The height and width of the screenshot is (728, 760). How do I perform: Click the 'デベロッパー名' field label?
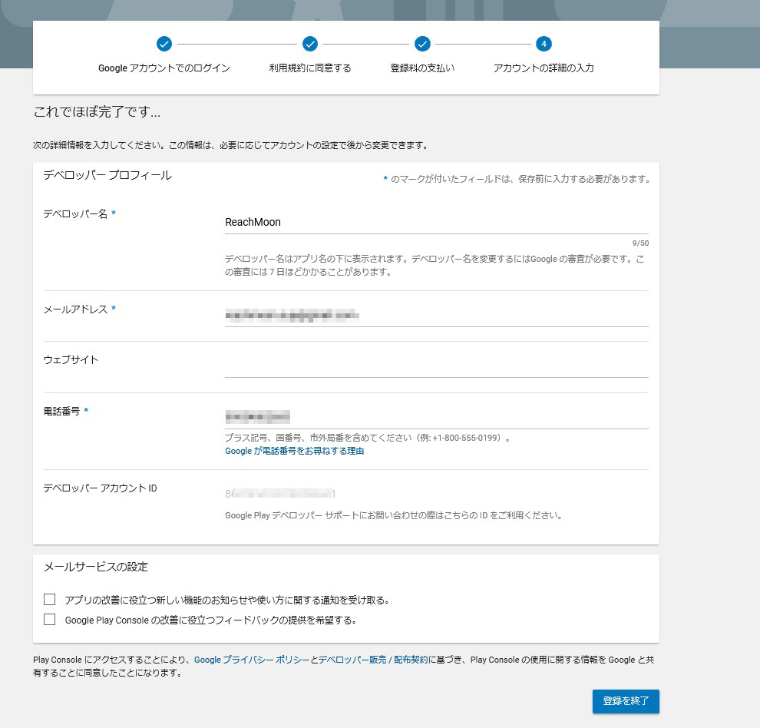75,214
